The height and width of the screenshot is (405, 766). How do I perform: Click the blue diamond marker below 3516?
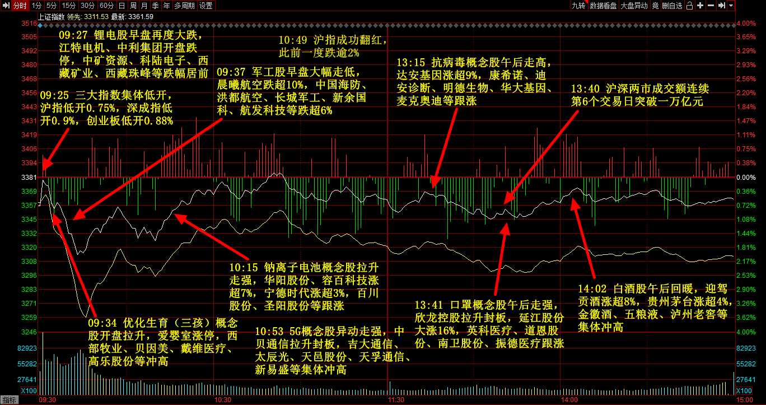(x=39, y=25)
